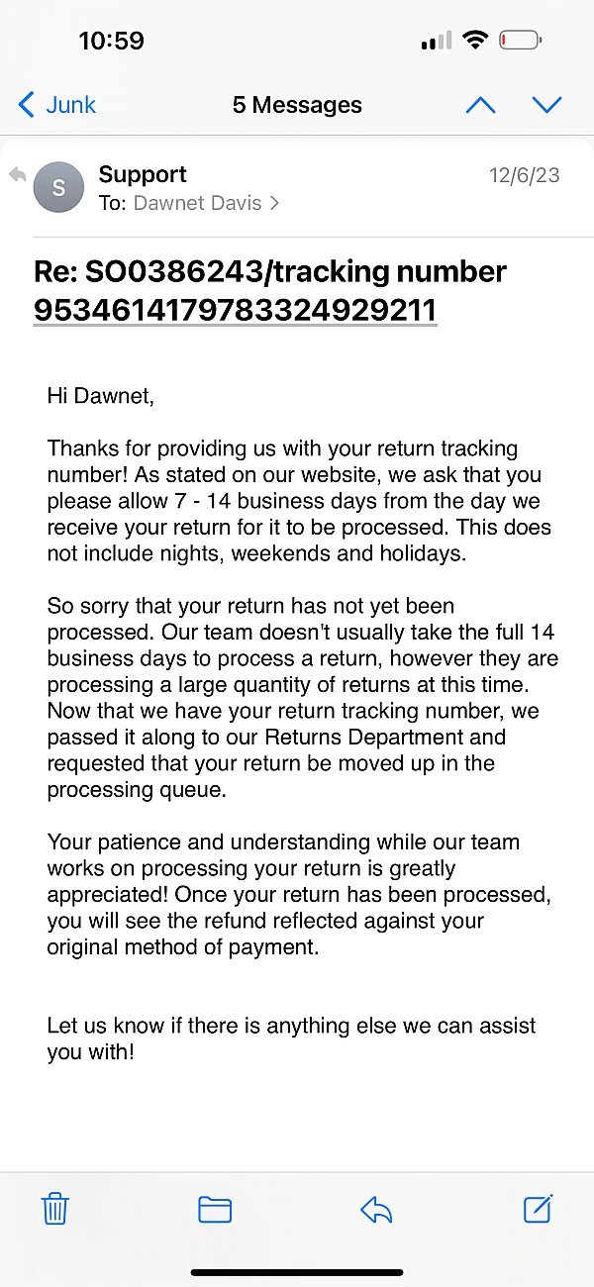
Task: Open the underlined tracking number 9534614179783324929211
Action: 236,310
